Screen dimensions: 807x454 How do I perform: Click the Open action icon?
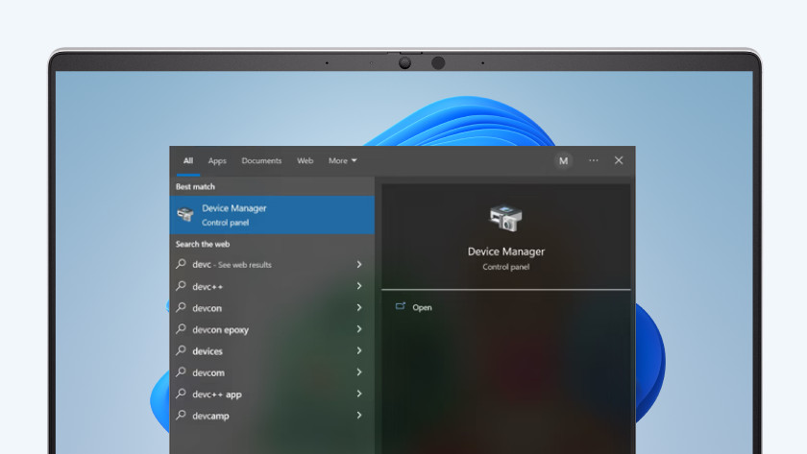click(401, 306)
